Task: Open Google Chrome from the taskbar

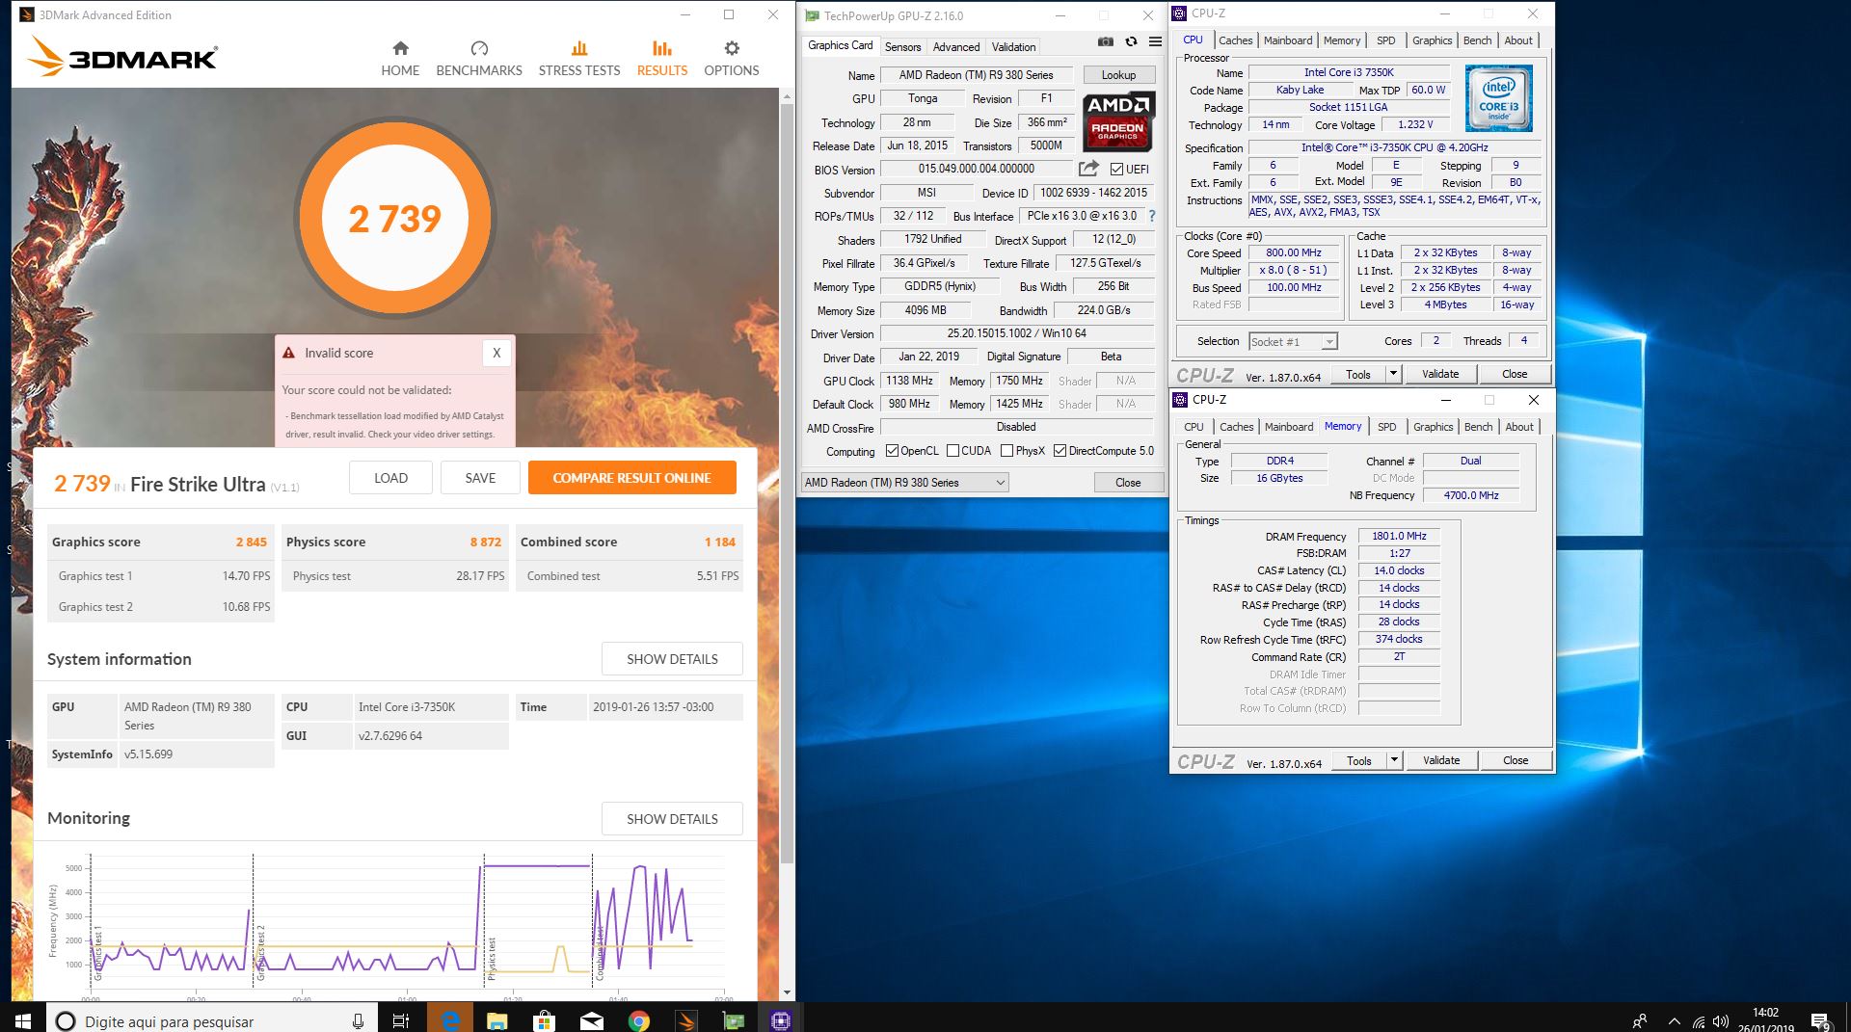Action: pos(639,1020)
